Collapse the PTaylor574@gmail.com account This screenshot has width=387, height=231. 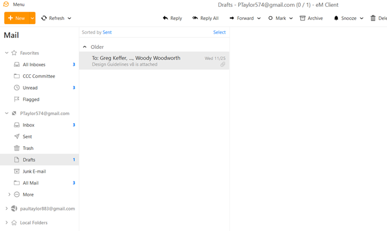[7, 113]
